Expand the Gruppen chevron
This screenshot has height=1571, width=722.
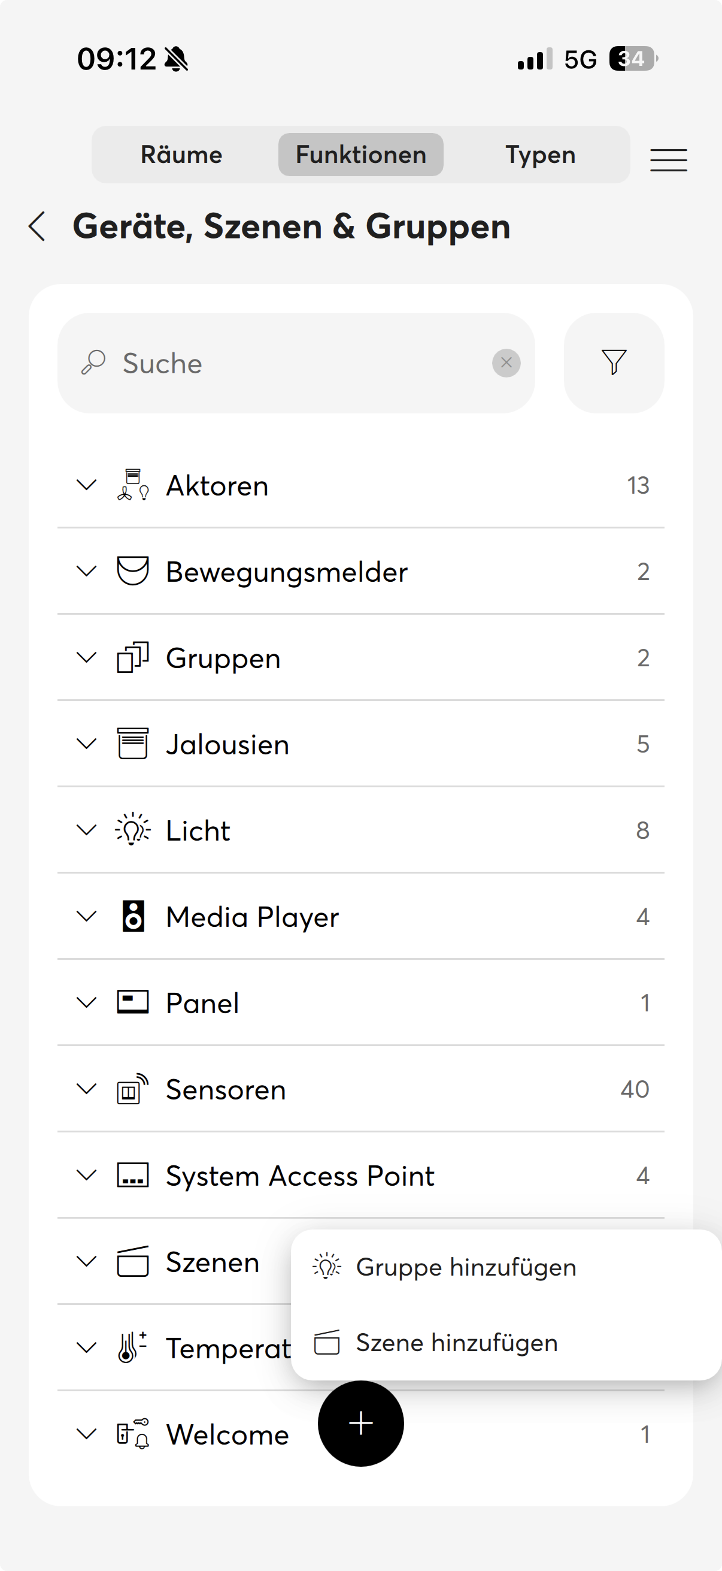click(x=87, y=658)
